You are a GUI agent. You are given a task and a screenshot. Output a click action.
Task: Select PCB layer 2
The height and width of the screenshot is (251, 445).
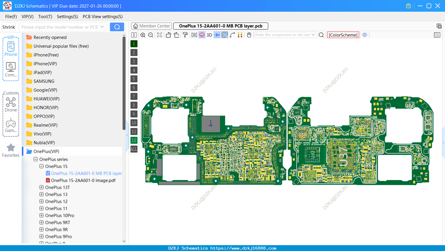point(134,53)
